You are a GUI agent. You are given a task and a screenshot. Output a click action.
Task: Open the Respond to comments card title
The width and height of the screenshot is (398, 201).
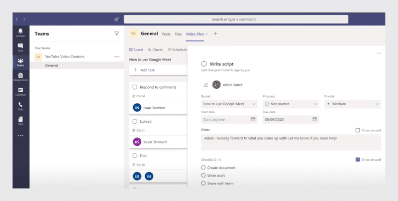(158, 87)
